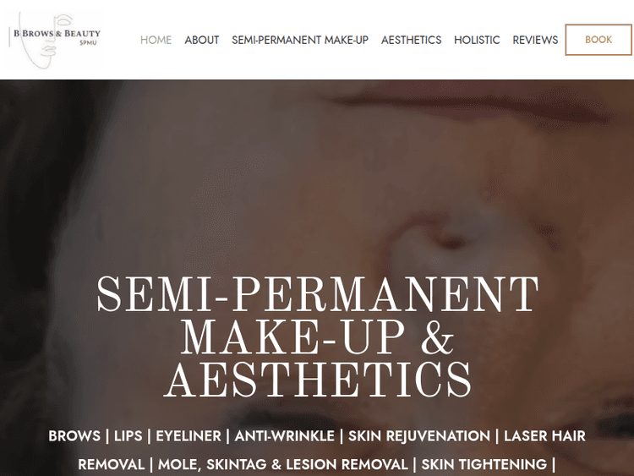Go to the HOME page
634x476 pixels.
(156, 40)
